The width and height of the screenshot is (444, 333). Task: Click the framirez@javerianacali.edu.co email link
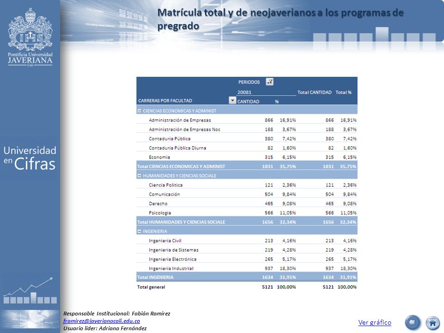coord(102,321)
